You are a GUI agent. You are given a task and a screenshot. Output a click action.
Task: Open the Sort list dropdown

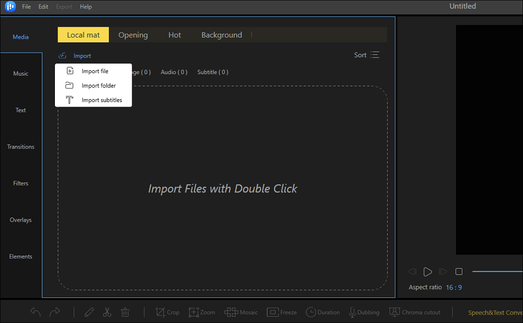367,55
